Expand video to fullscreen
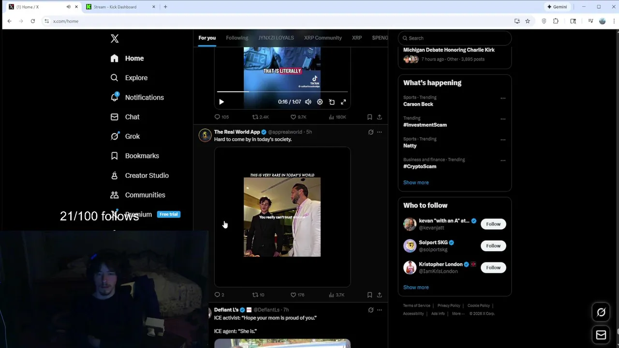619x348 pixels. (343, 102)
